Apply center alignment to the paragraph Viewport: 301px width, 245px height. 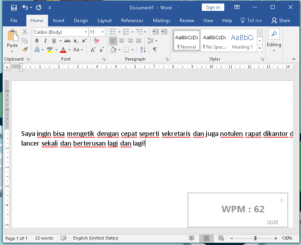(122, 41)
